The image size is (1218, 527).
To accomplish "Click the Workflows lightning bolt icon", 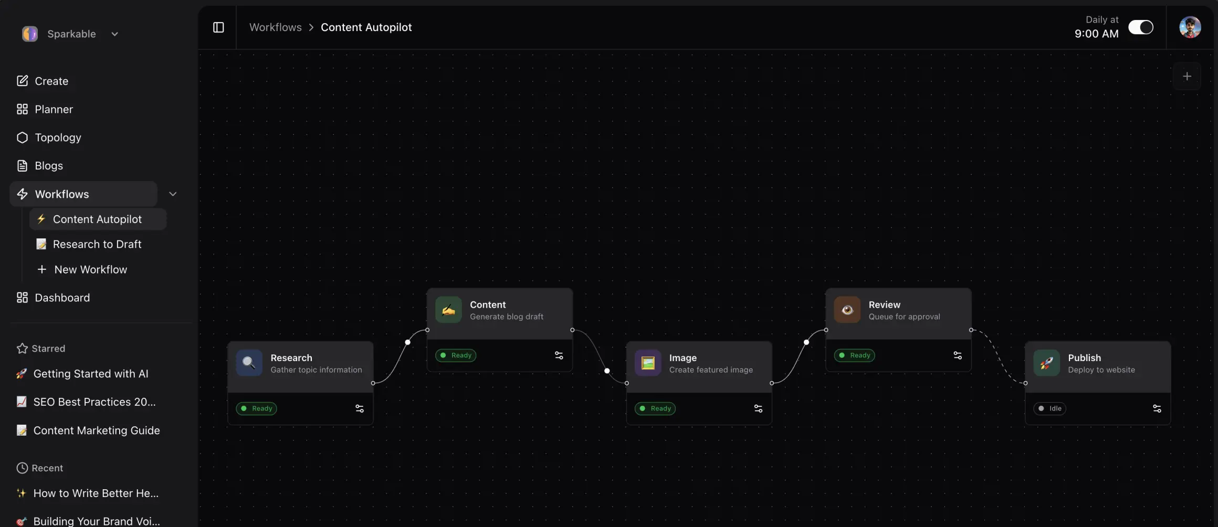I will click(22, 194).
